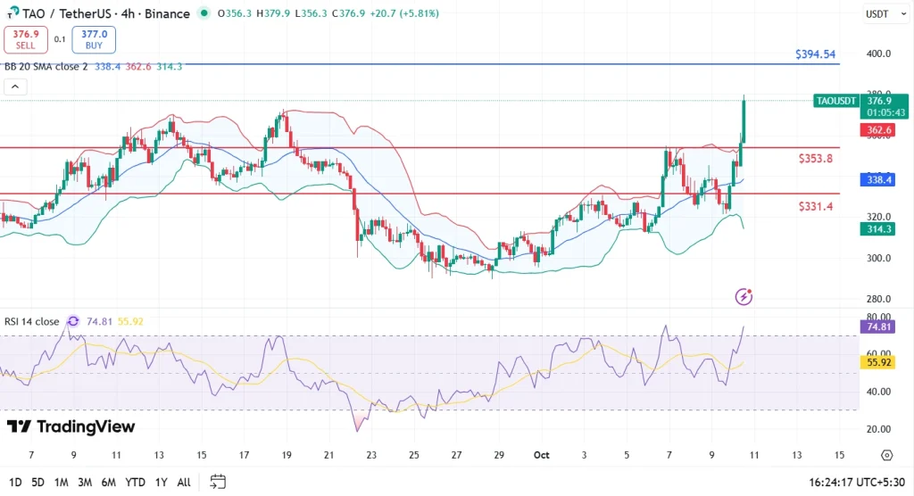Select the BB 20 SMA indicator legend

tap(45, 67)
